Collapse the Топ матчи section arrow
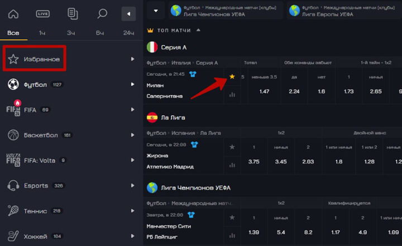Viewport: 402px width, 246px height. coord(198,30)
